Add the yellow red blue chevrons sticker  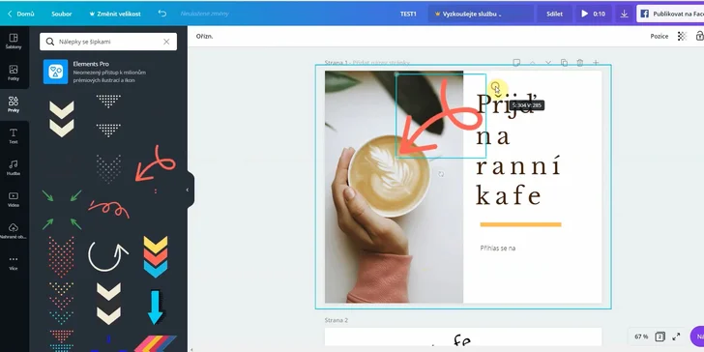(156, 257)
